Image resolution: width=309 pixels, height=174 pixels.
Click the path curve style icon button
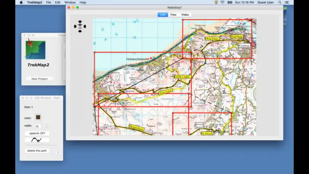(37, 140)
